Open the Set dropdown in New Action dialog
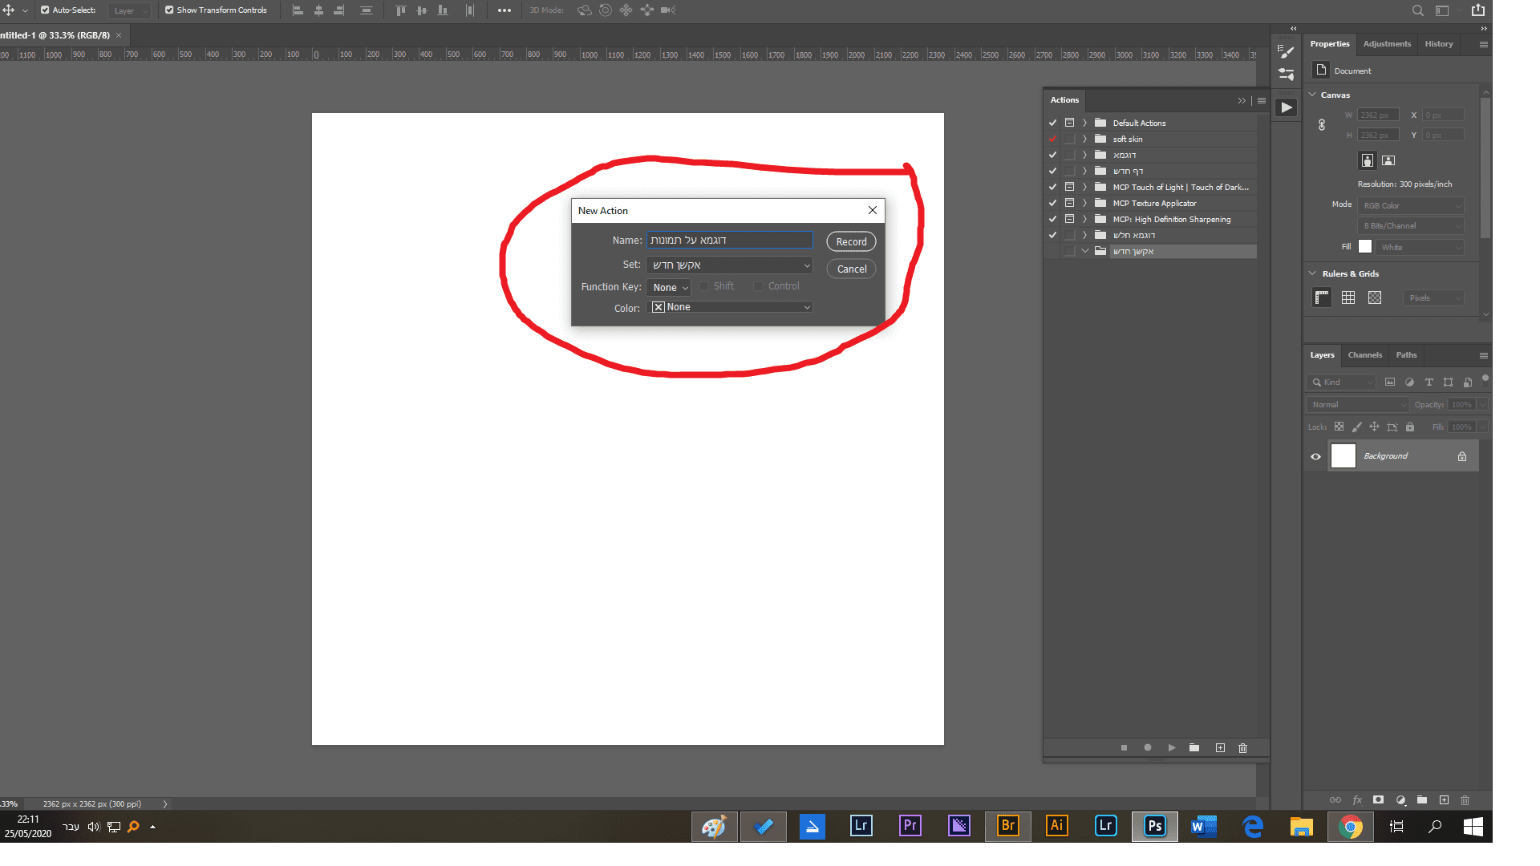This screenshot has height=866, width=1540. coord(729,265)
